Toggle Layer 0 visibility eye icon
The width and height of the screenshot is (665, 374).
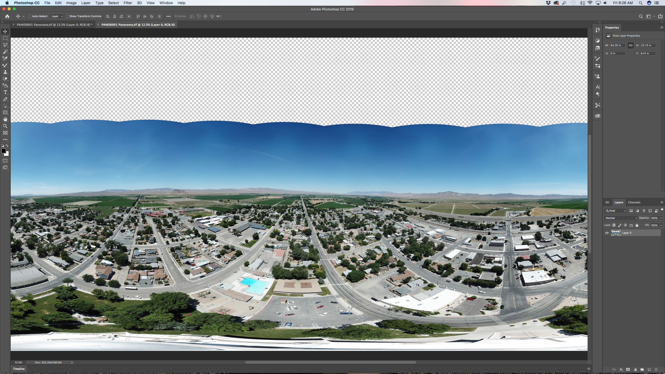coord(607,233)
